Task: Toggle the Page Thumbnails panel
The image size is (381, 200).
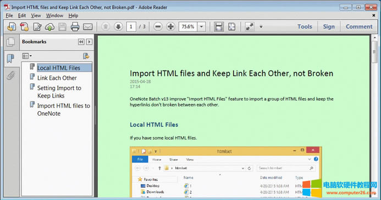Action: click(x=10, y=42)
